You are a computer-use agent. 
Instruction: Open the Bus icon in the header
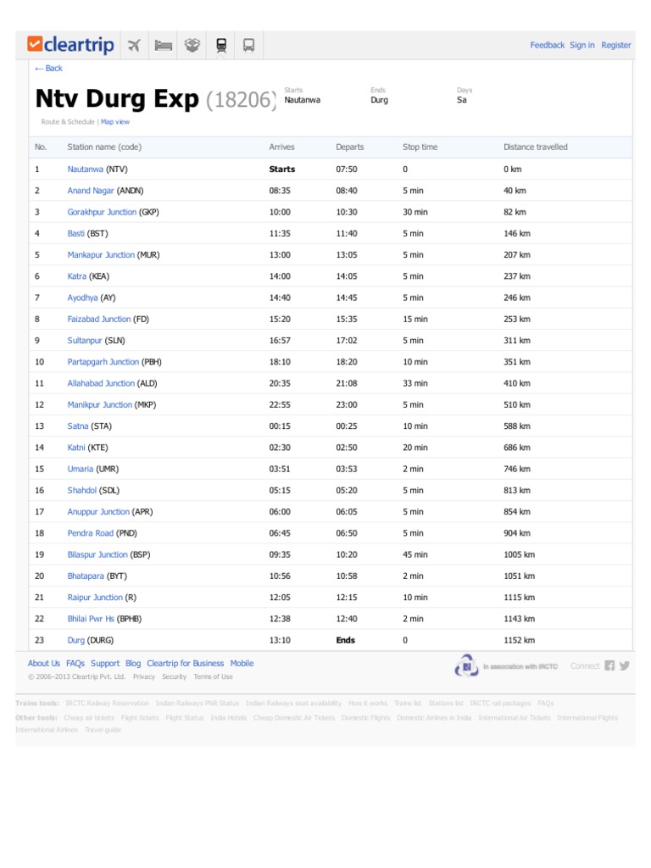click(x=249, y=46)
